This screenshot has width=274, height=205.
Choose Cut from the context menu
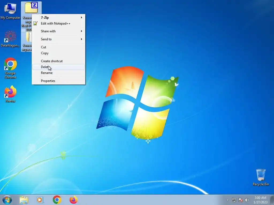point(59,47)
